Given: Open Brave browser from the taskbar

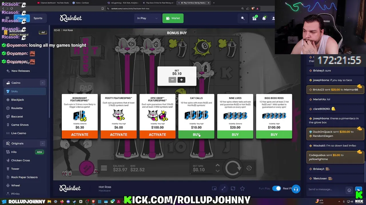Looking at the screenshot, I should [x=93, y=202].
